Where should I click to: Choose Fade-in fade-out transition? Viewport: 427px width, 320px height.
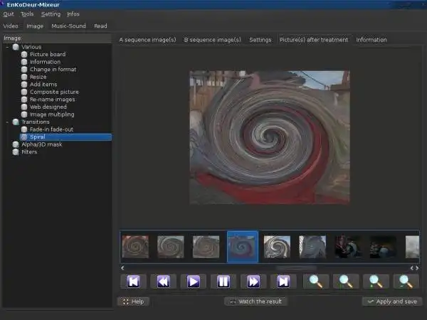point(51,129)
